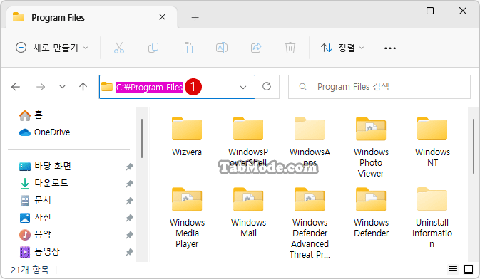The width and height of the screenshot is (480, 279).
Task: Select the Wizvera folder
Action: (187, 136)
